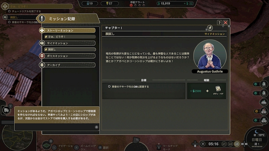Click the building placement icon at bottom
Viewport: 269px width, 151px height.
pos(46,145)
